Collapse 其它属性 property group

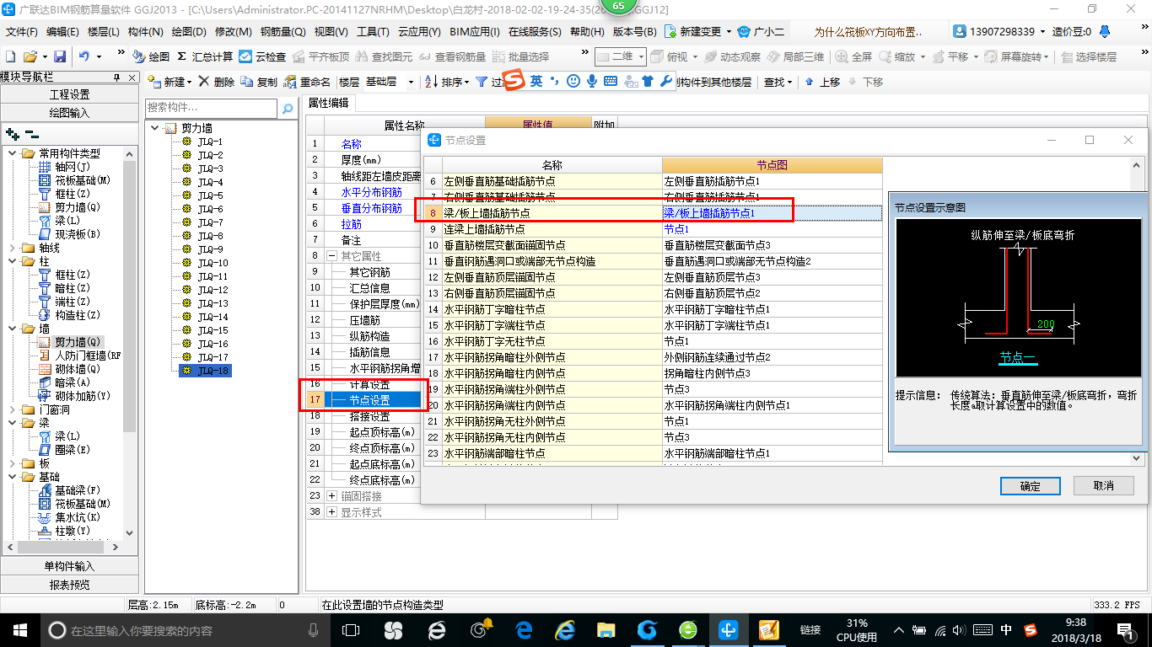pyautogui.click(x=331, y=255)
